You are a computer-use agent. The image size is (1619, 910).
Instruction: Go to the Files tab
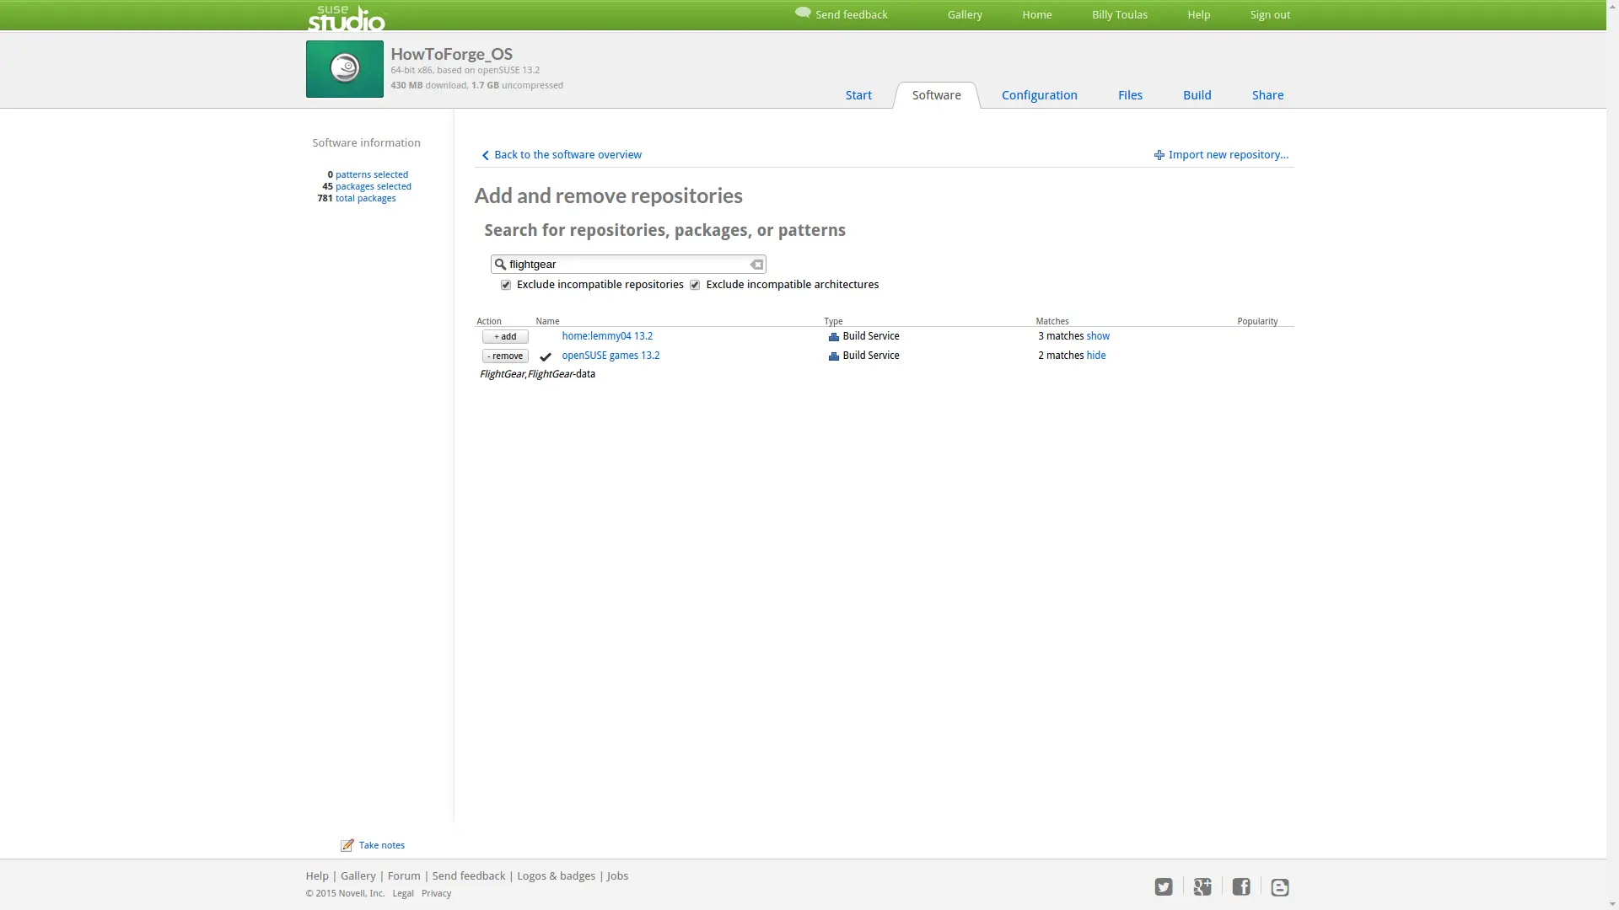1130,95
